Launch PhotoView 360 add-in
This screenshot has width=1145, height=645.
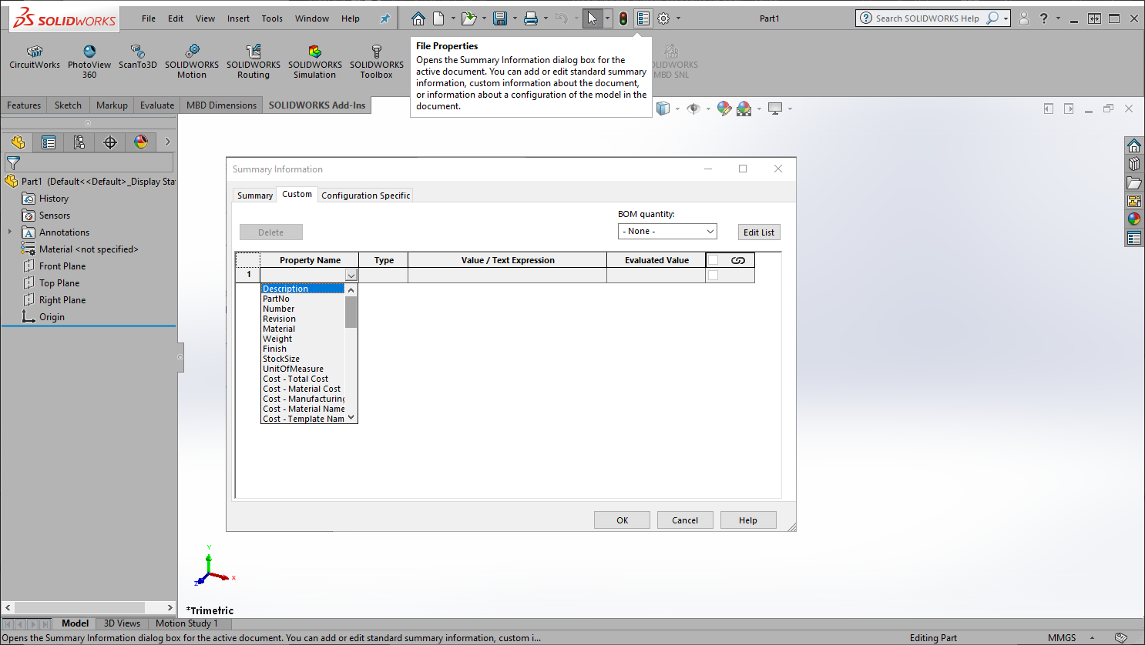(x=89, y=62)
